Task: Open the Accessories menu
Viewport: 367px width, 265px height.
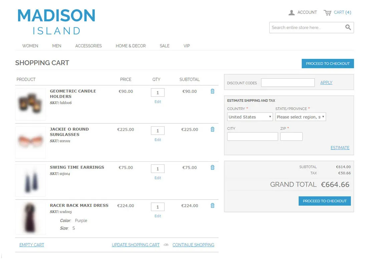Action: point(88,46)
